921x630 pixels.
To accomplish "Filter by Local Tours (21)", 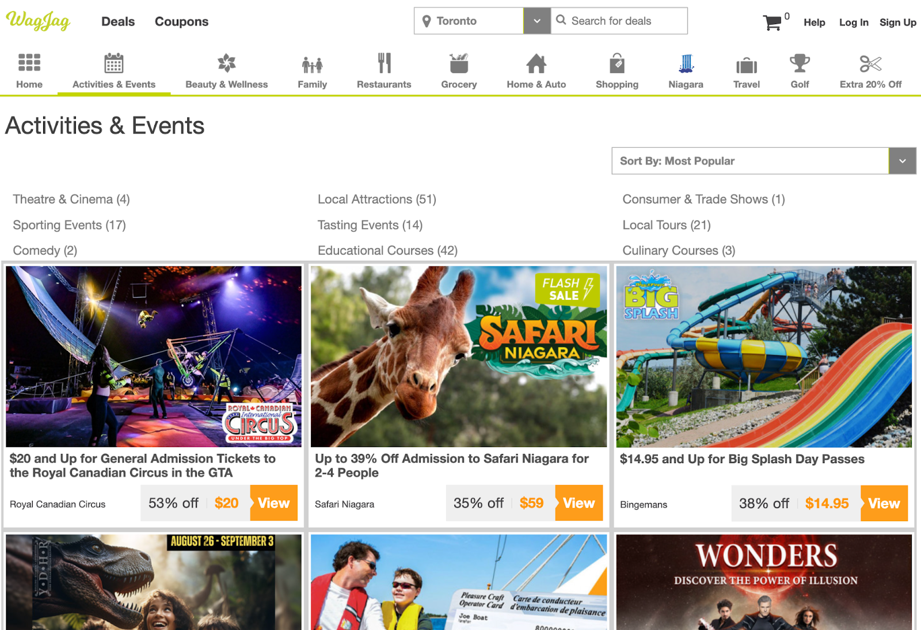I will pos(667,225).
